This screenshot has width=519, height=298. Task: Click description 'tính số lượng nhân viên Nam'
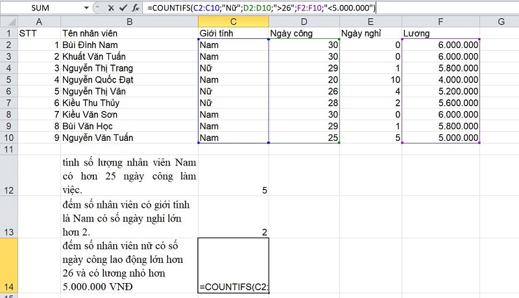pyautogui.click(x=129, y=162)
